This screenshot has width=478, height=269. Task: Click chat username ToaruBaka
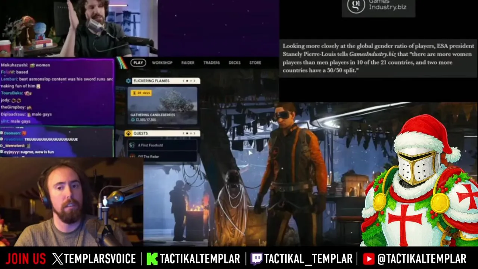pos(12,93)
